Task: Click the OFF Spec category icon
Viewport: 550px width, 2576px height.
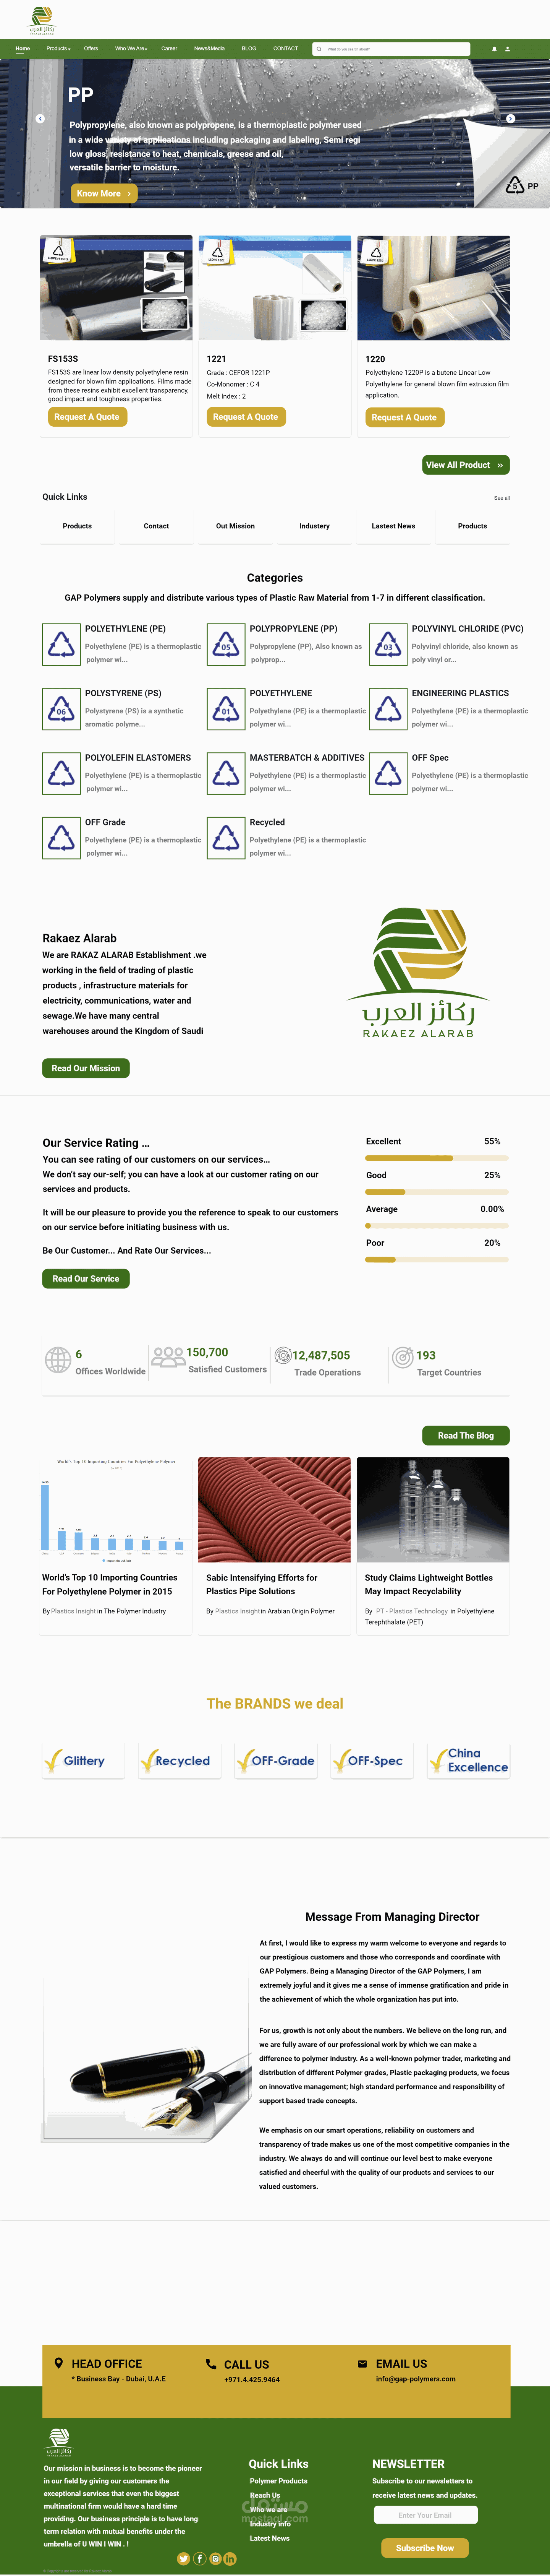Action: 388,774
